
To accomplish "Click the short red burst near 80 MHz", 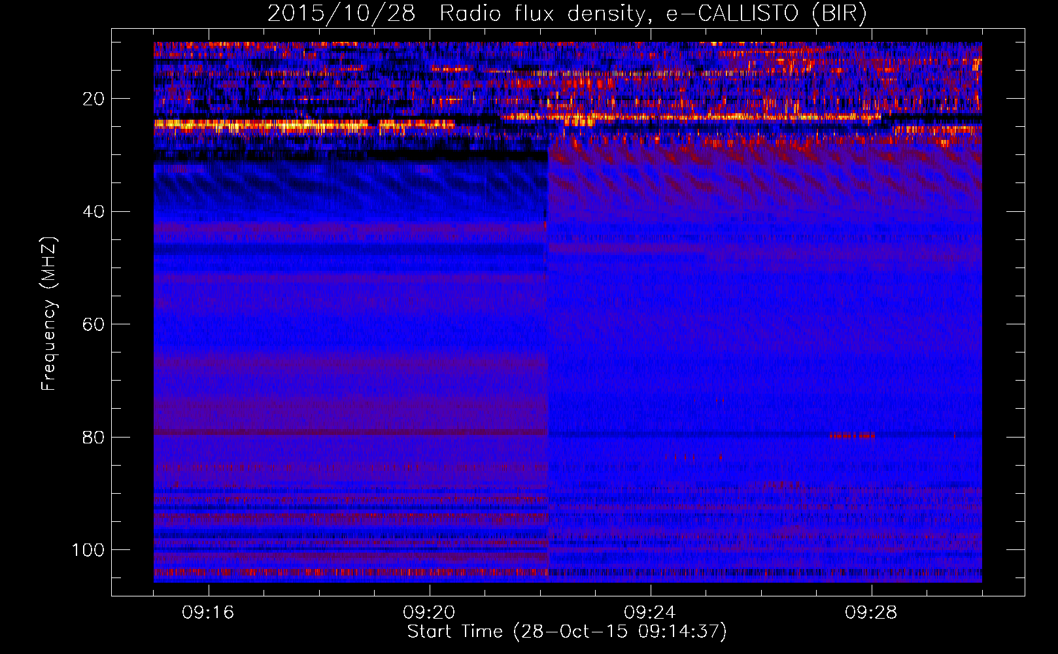I will pyautogui.click(x=853, y=435).
